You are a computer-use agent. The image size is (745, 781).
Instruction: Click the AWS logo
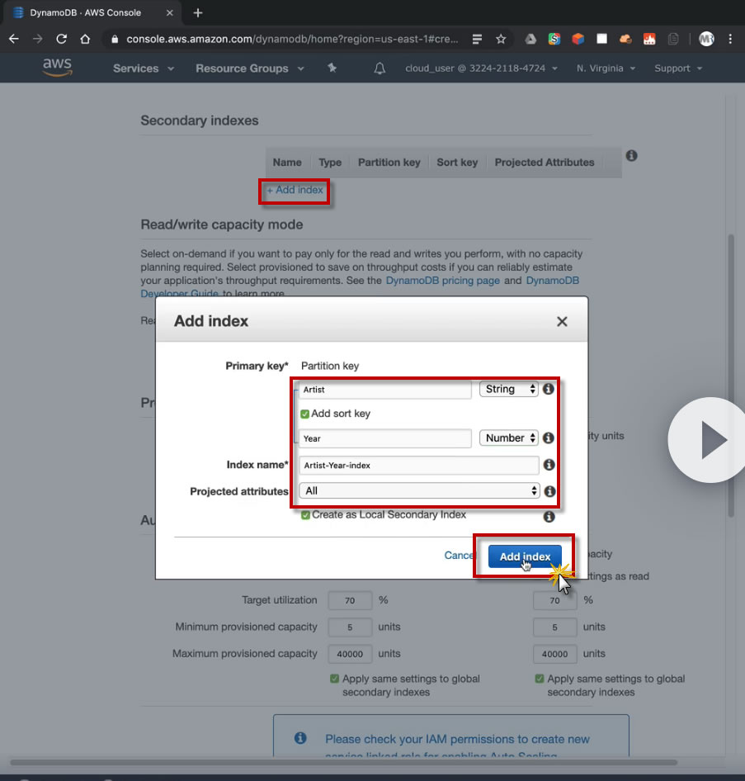(x=57, y=68)
